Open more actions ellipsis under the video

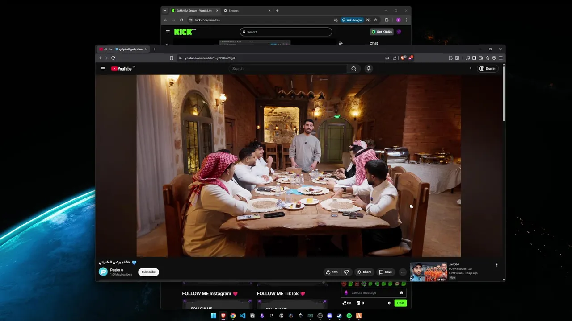pyautogui.click(x=403, y=272)
